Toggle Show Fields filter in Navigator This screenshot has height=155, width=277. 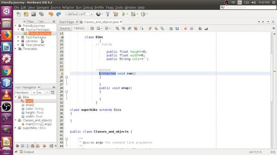click(x=23, y=146)
